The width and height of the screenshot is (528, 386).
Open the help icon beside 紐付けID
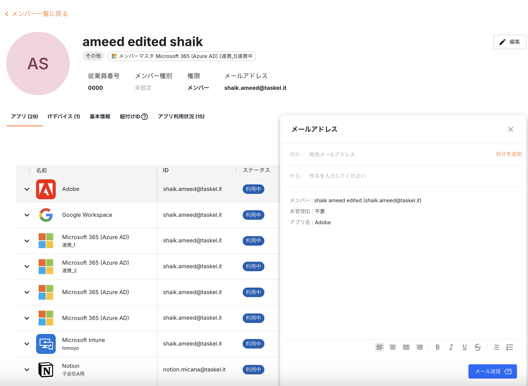pyautogui.click(x=145, y=117)
